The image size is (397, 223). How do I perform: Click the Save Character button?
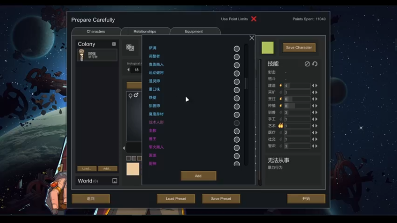[299, 48]
